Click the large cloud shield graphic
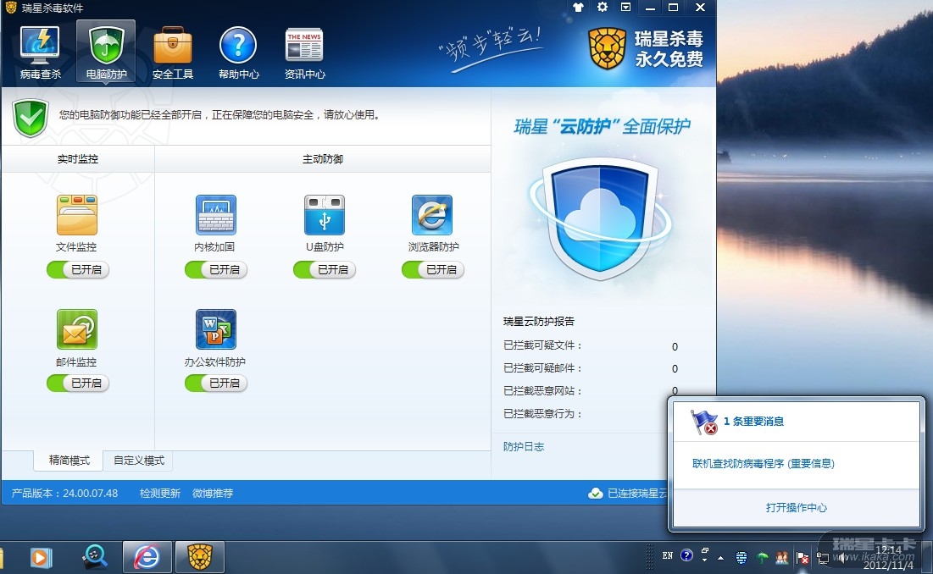The image size is (933, 574). 600,218
